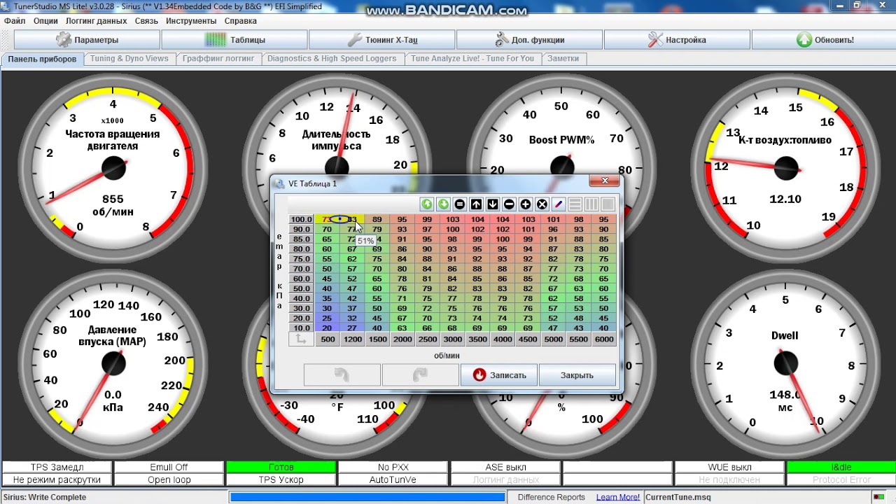The image size is (896, 504).
Task: Click the Dwell gauge
Action: pyautogui.click(x=785, y=363)
